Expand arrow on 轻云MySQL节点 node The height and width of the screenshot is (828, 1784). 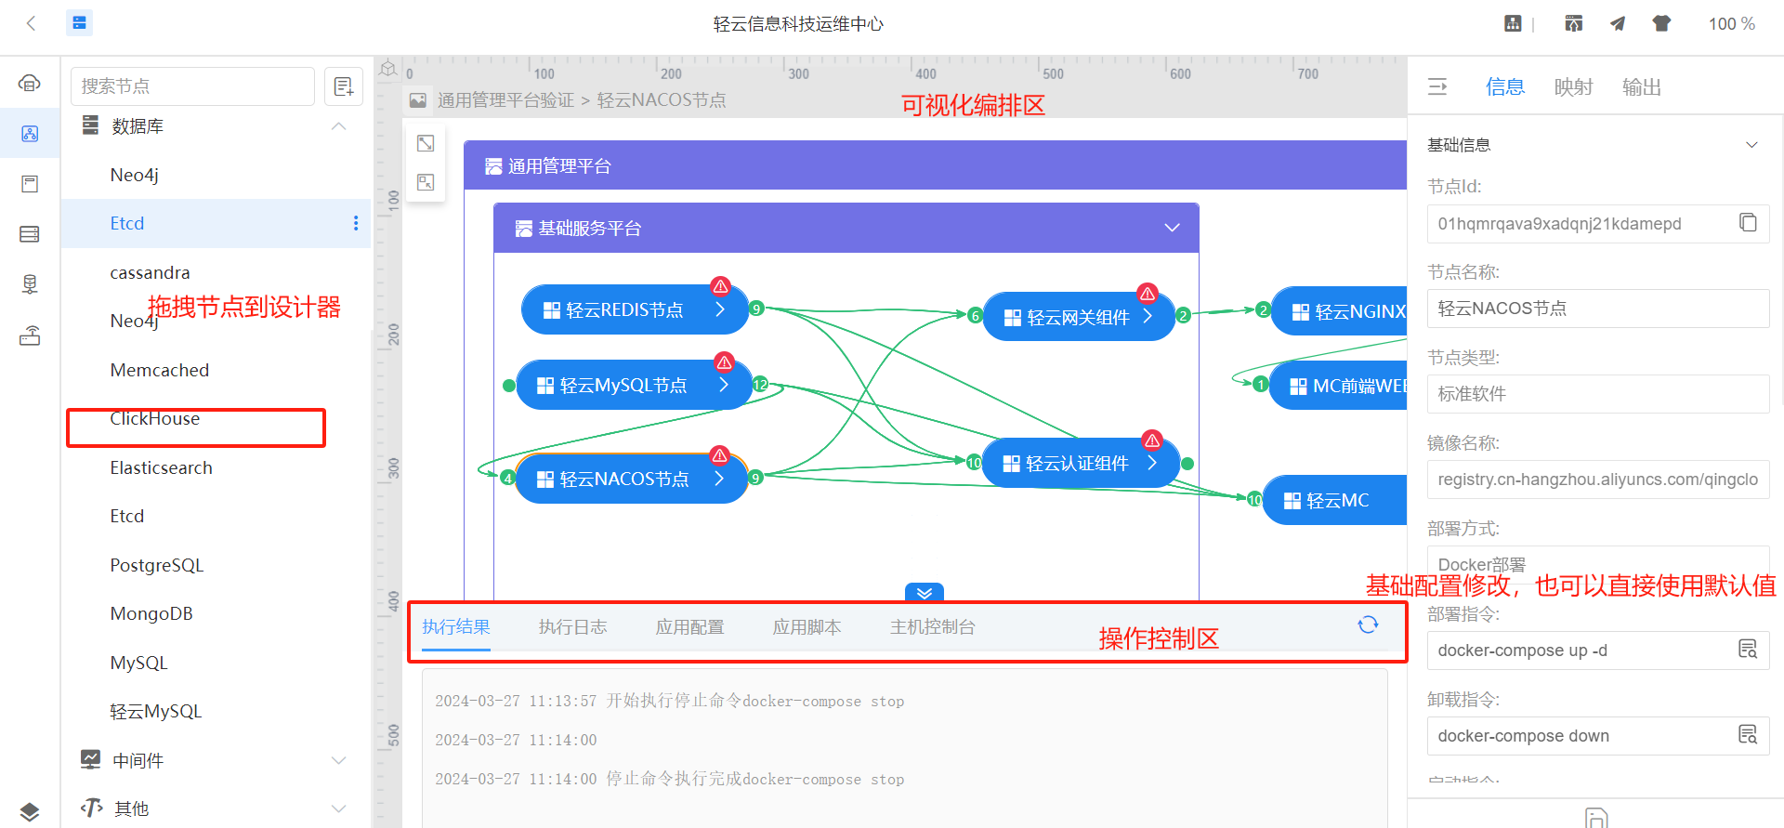[725, 385]
